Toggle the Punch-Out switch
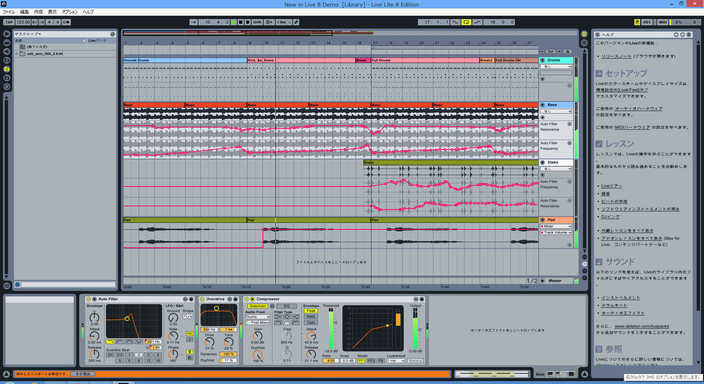The height and width of the screenshot is (384, 704). (x=477, y=22)
